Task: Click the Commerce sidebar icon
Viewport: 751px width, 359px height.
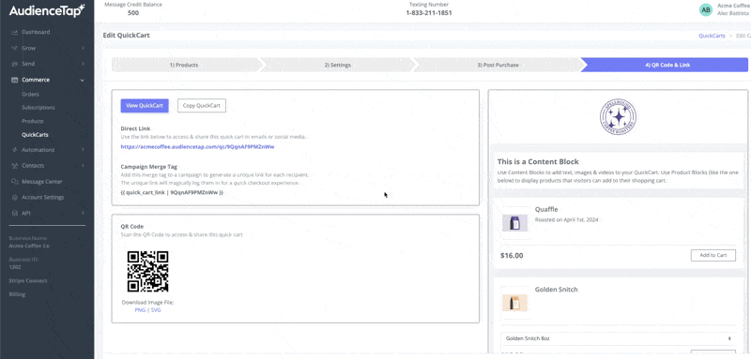Action: (x=14, y=80)
